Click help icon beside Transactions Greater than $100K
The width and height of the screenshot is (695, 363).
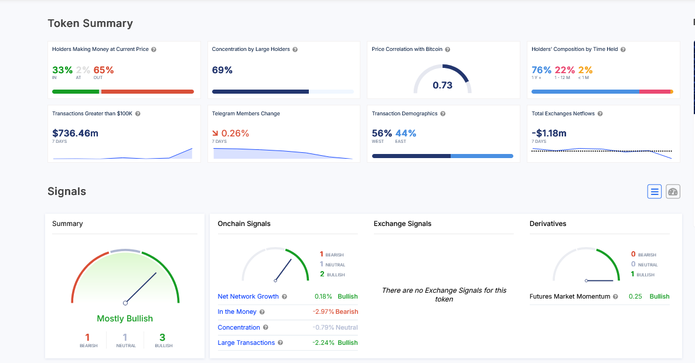click(x=138, y=114)
